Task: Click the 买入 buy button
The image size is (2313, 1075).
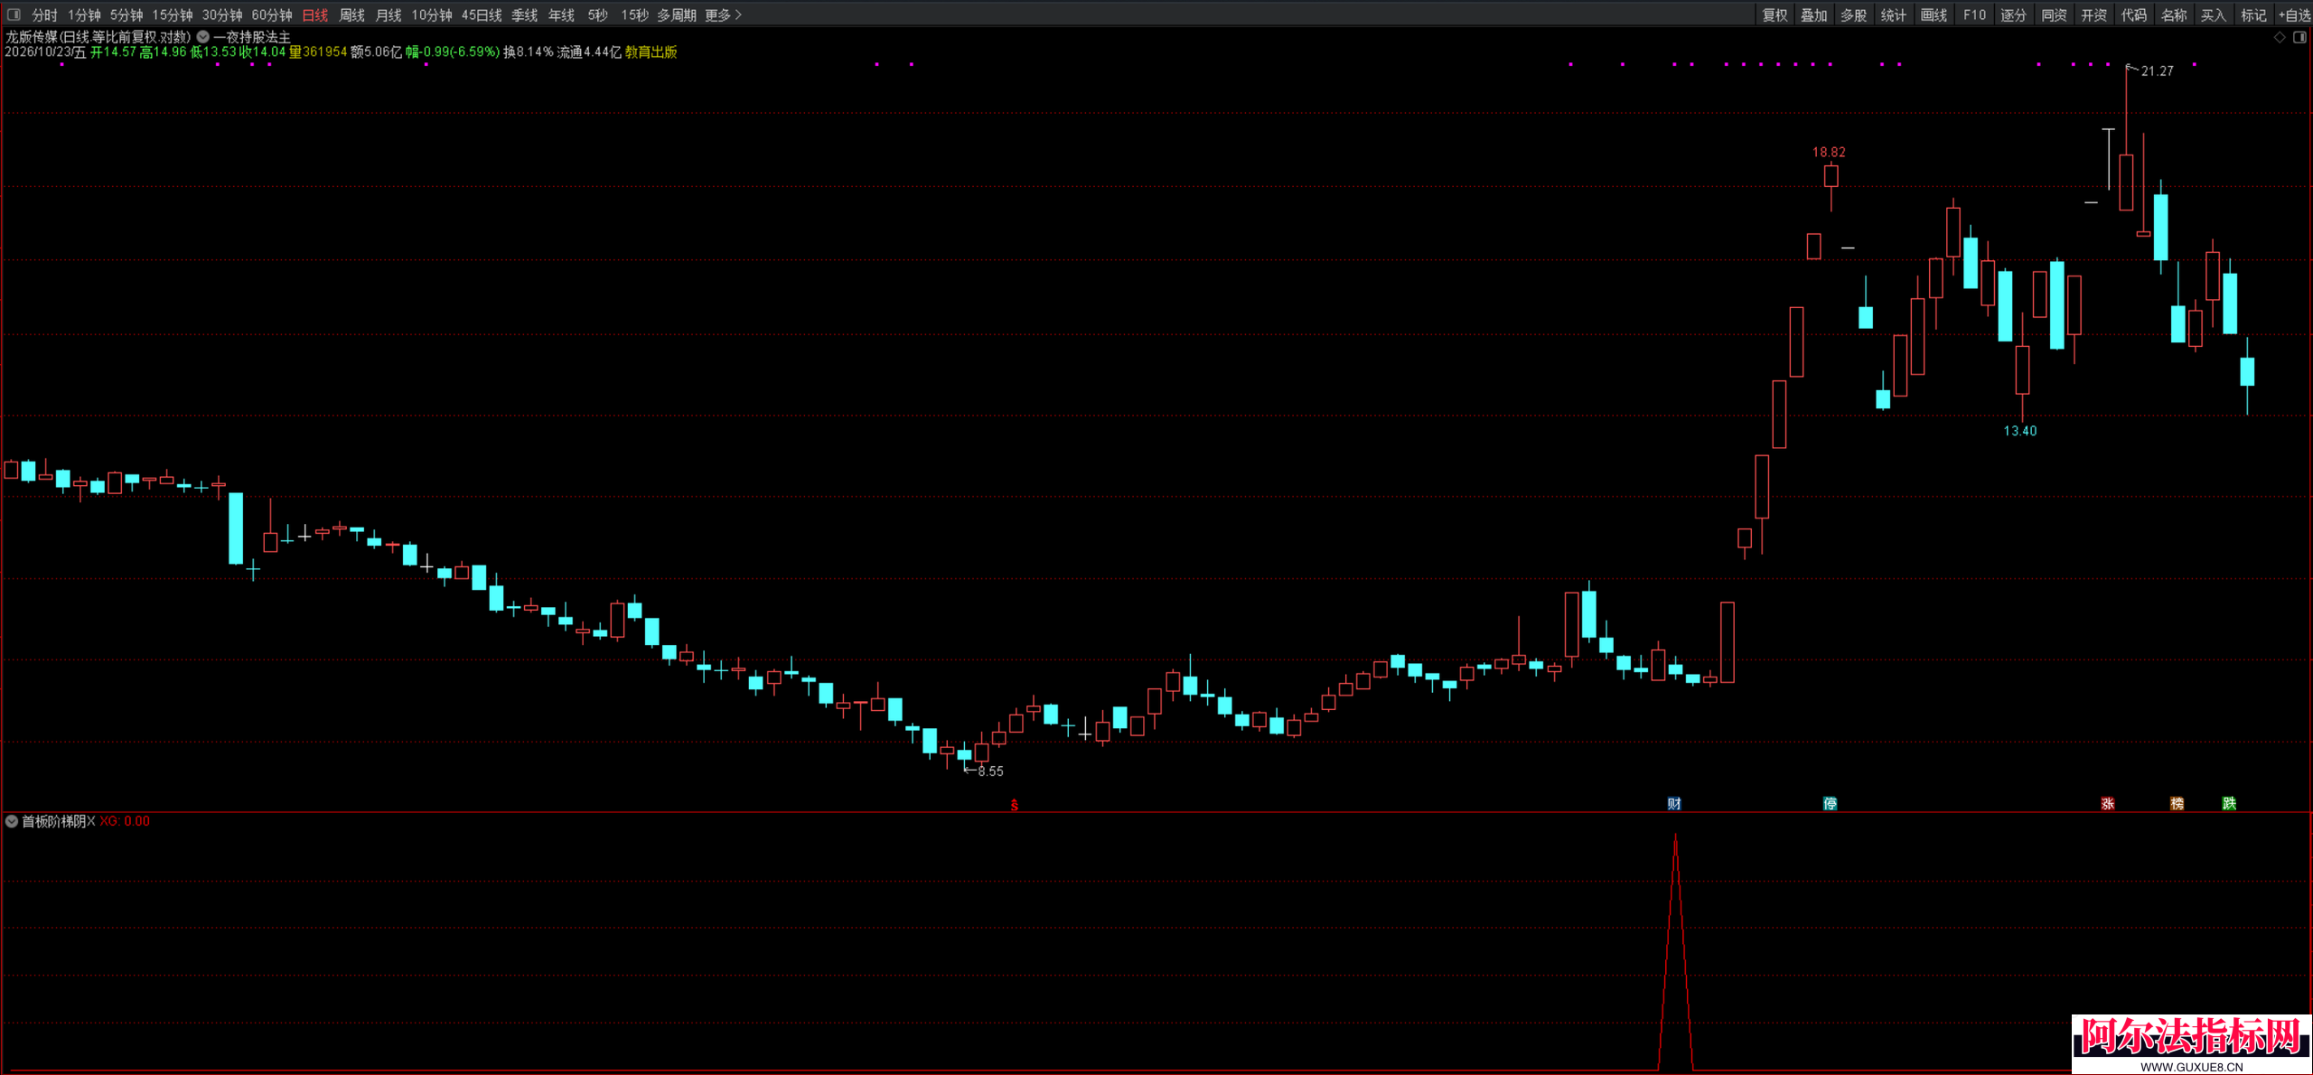Action: 2214,14
